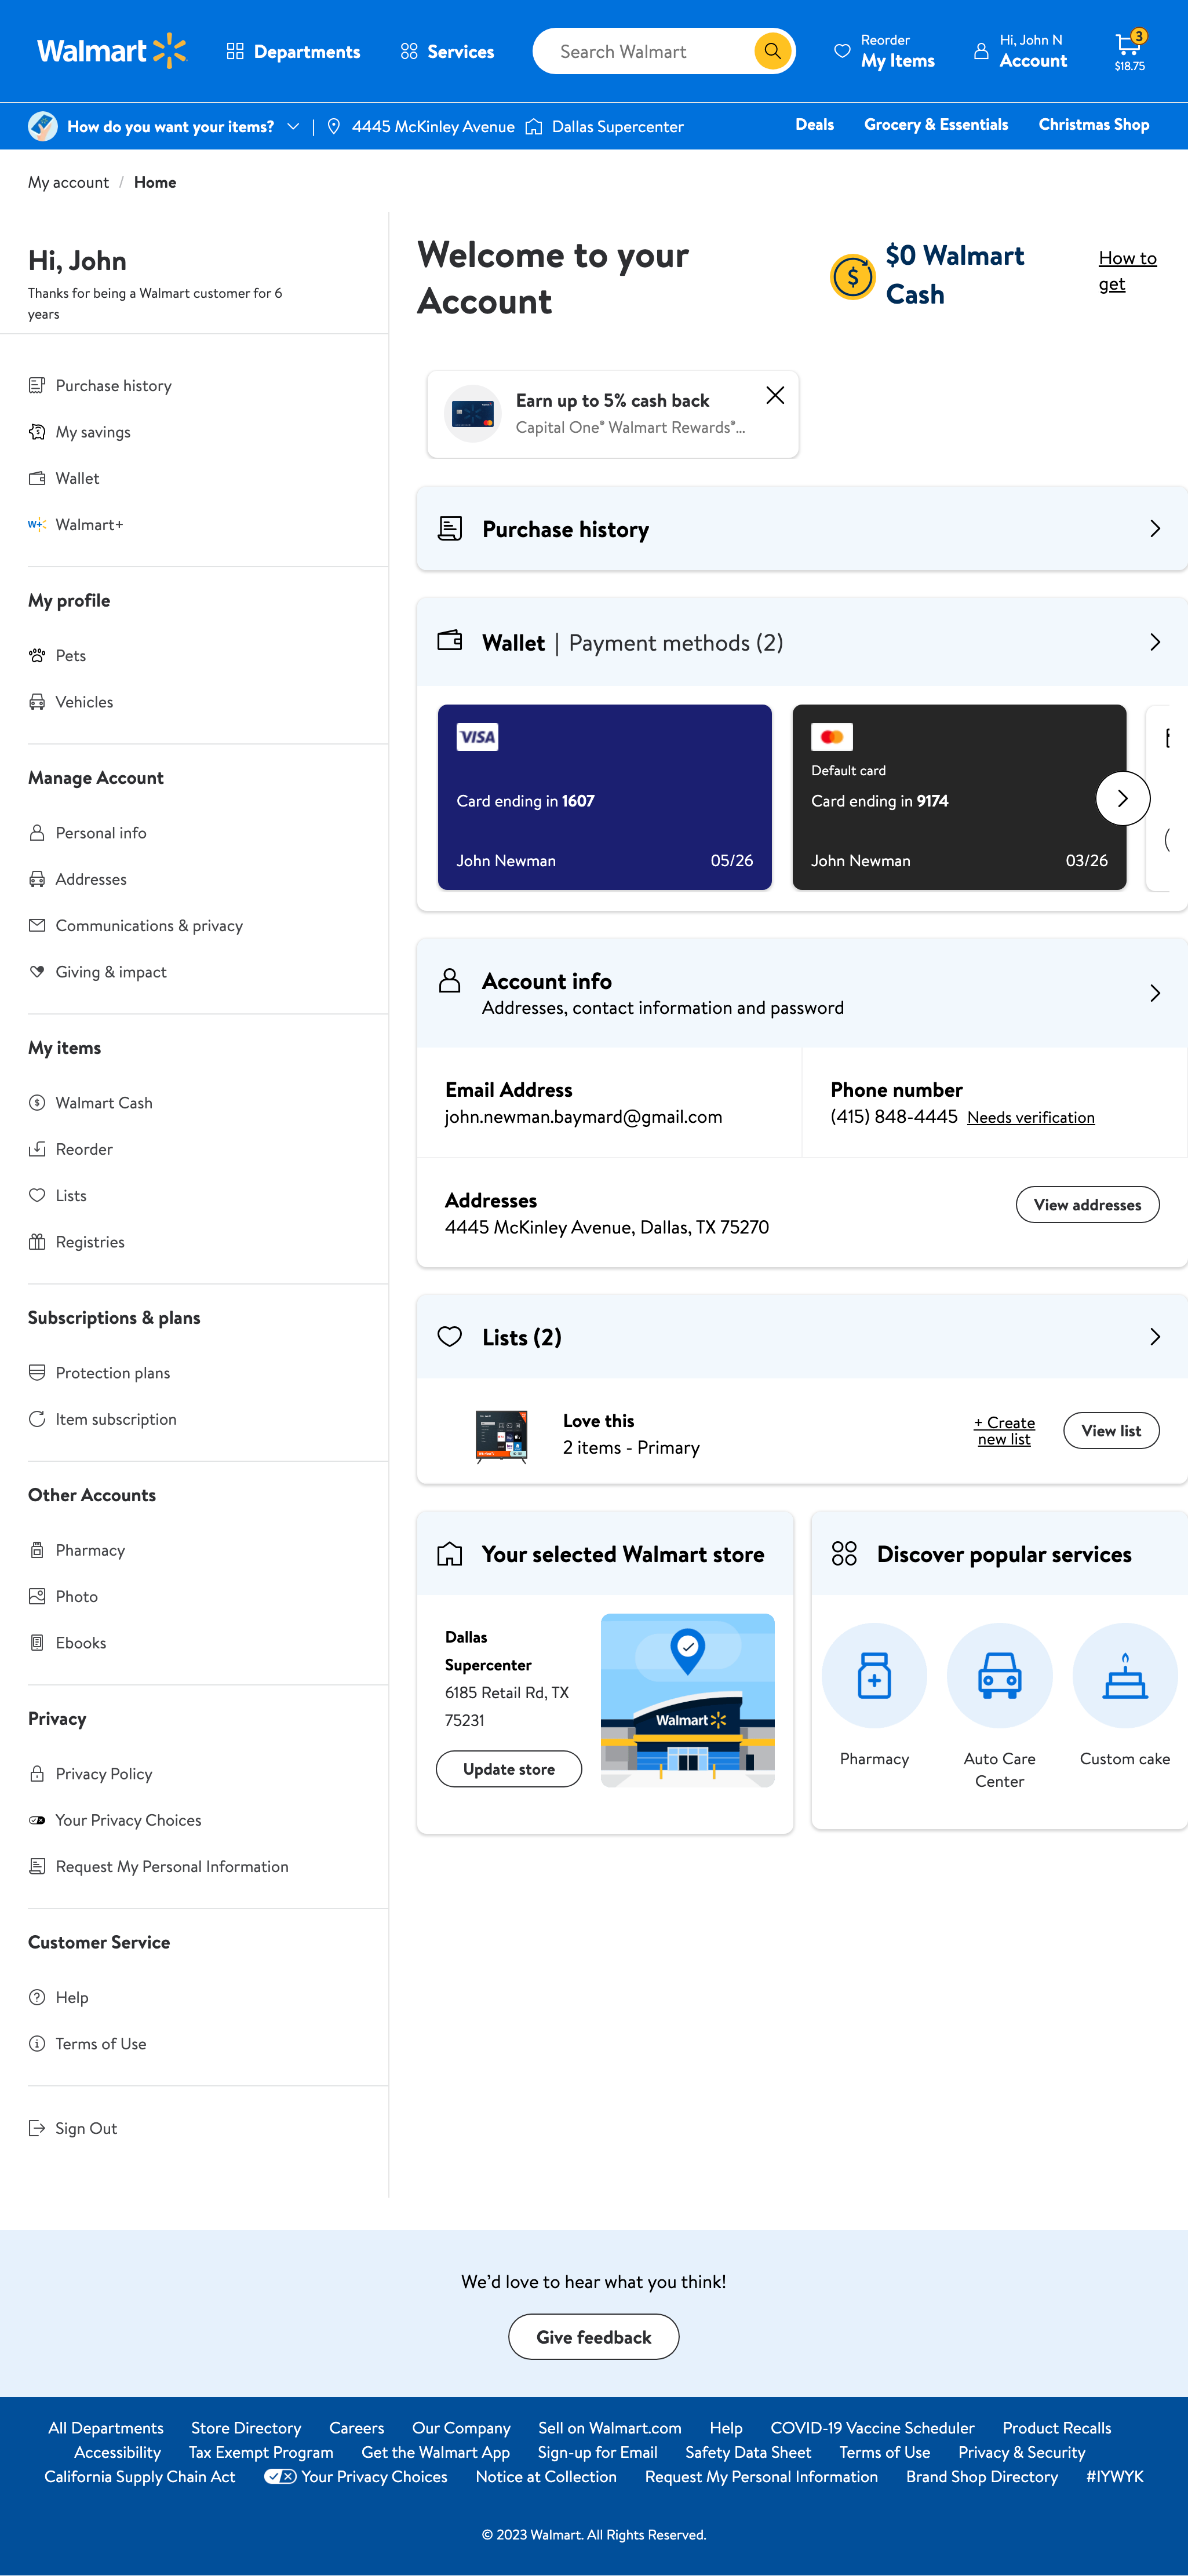Click the Auto Care Center icon
Viewport: 1188px width, 2576px height.
(999, 1675)
